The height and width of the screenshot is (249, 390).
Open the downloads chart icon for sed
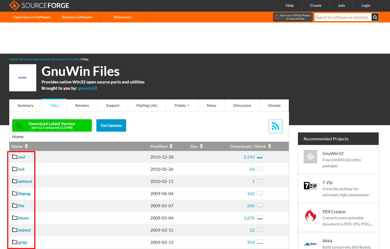[x=260, y=157]
